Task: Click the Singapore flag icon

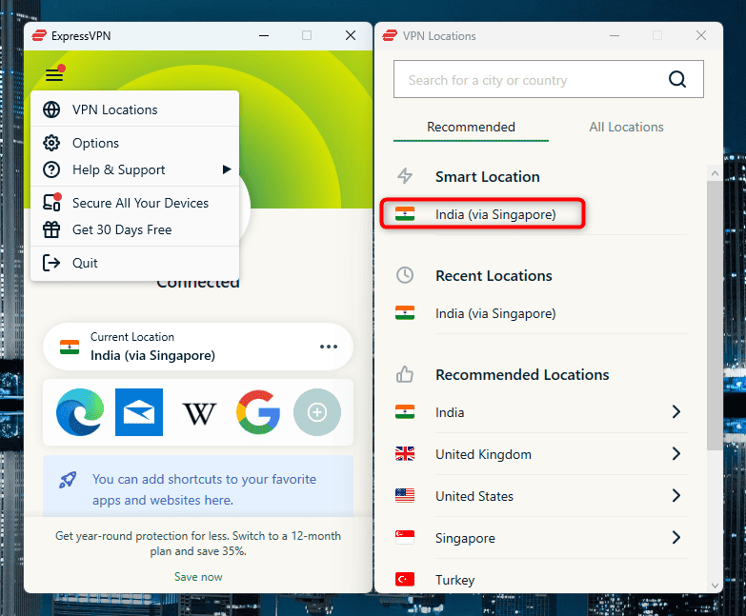Action: (x=405, y=538)
